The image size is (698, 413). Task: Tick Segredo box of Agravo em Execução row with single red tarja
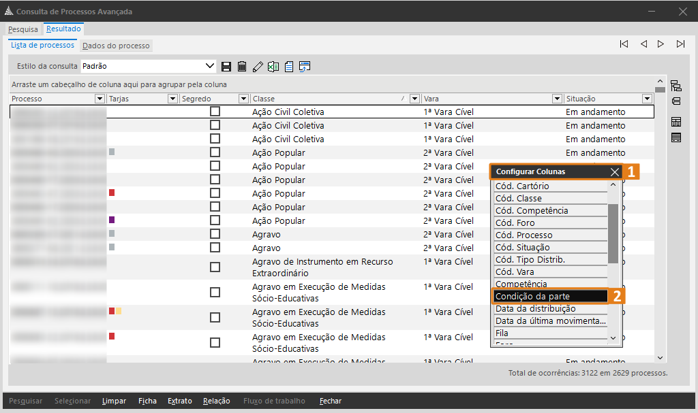coord(215,343)
